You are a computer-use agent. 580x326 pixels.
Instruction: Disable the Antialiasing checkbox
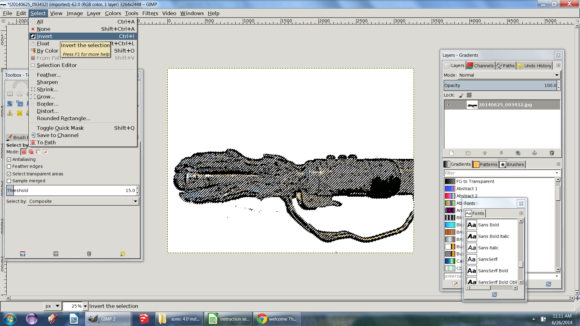[x=9, y=159]
